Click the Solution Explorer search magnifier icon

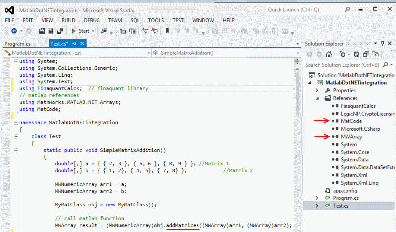point(385,65)
